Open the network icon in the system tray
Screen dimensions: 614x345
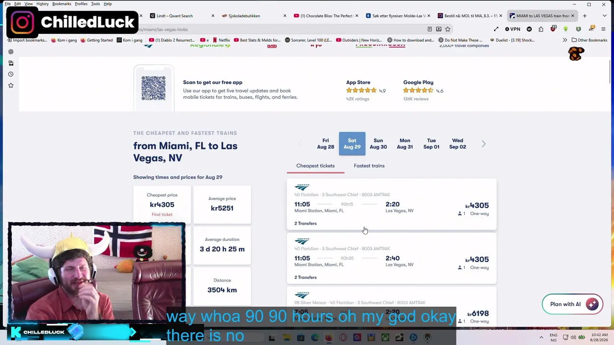point(566,338)
